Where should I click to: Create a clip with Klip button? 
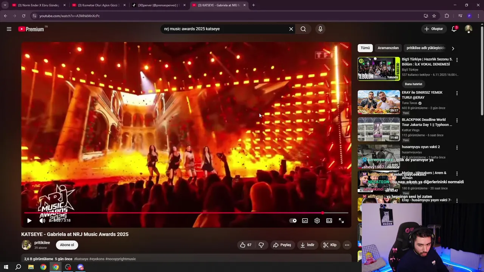point(330,245)
